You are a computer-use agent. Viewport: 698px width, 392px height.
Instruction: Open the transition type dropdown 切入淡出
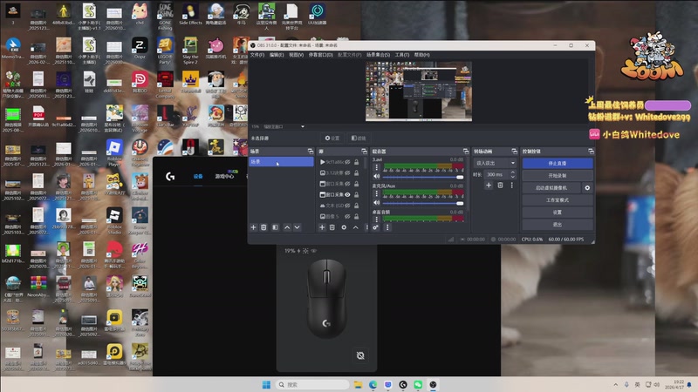point(495,163)
